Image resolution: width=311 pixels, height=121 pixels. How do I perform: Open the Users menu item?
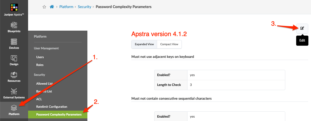tap(40, 57)
